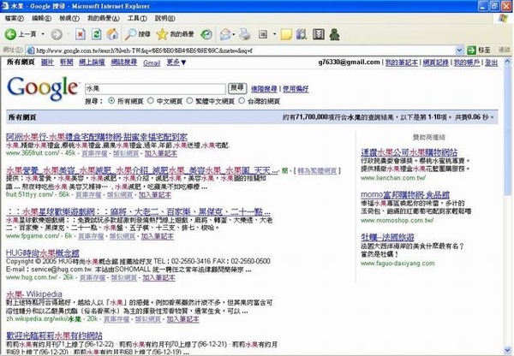Open the 使用偏好 preferences link
The height and width of the screenshot is (356, 514).
pyautogui.click(x=296, y=89)
